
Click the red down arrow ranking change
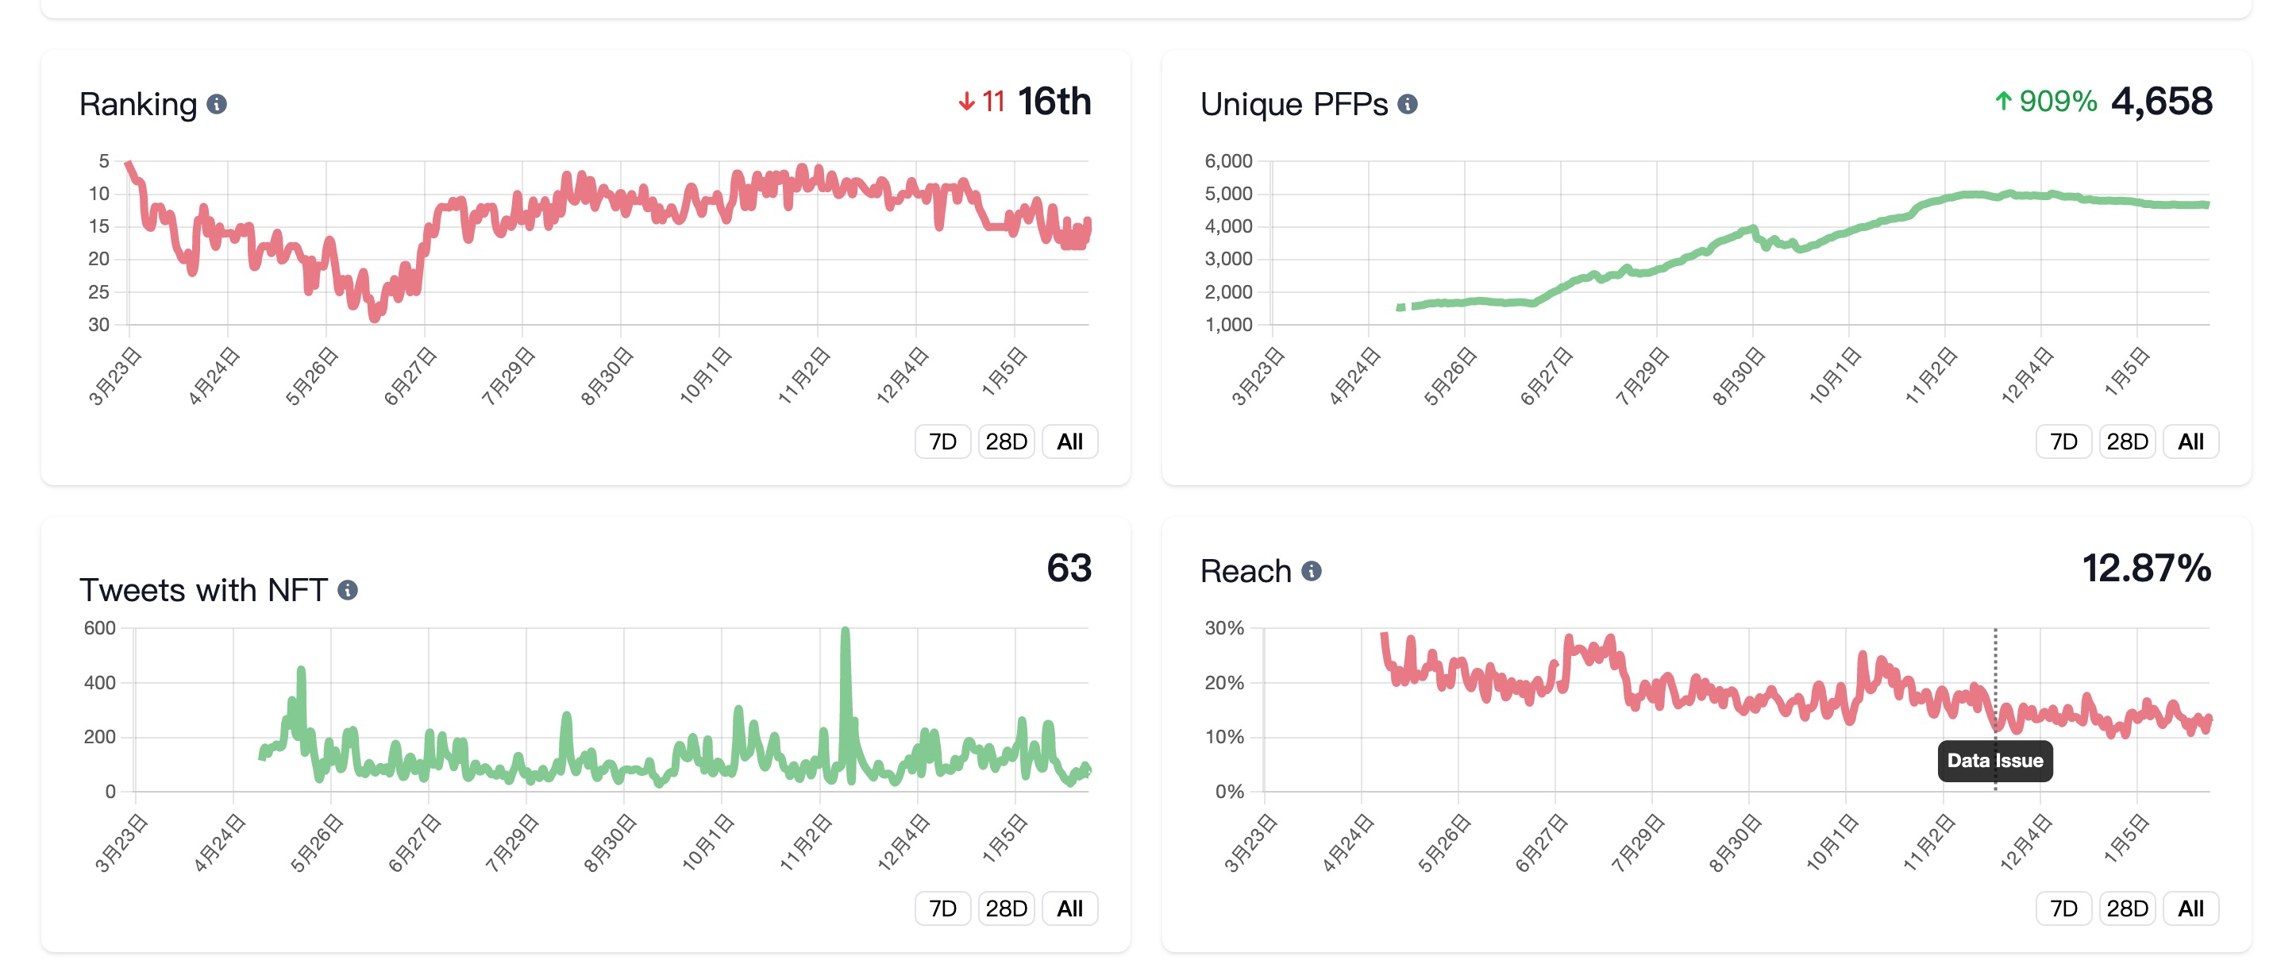point(967,102)
